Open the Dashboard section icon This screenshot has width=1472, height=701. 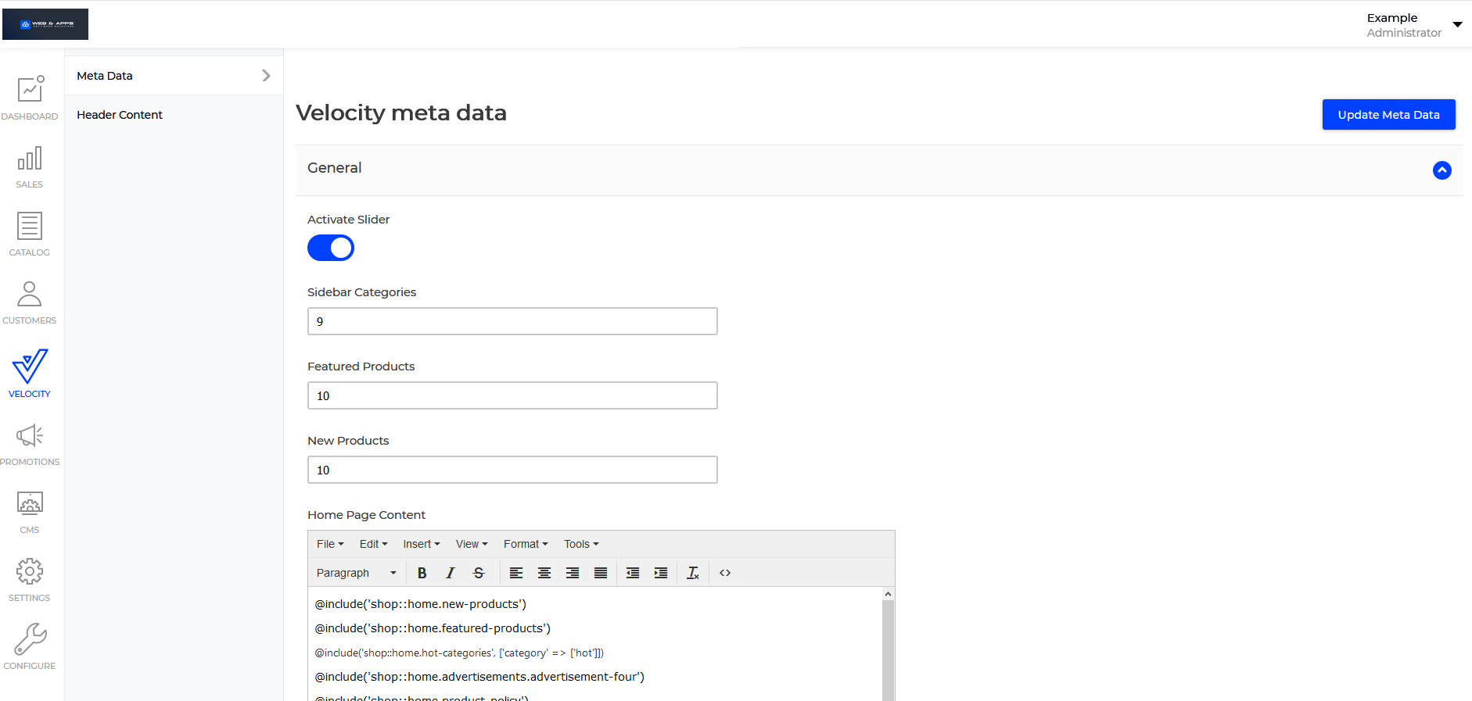[x=30, y=89]
